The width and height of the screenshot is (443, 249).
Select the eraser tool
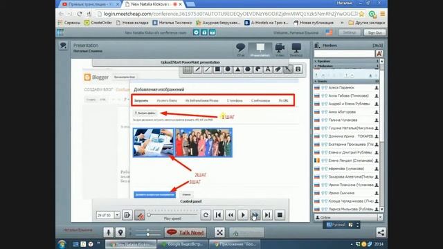point(278,69)
